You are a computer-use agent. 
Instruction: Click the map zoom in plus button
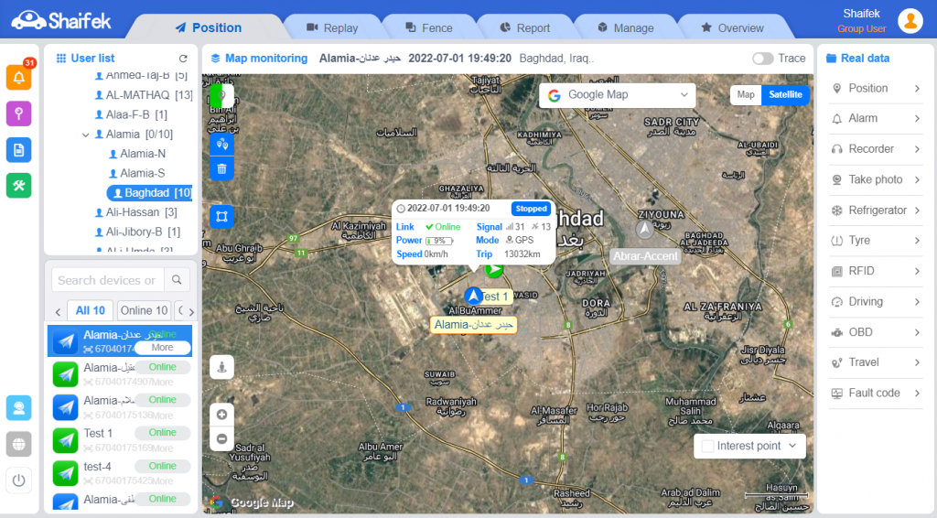click(x=221, y=415)
